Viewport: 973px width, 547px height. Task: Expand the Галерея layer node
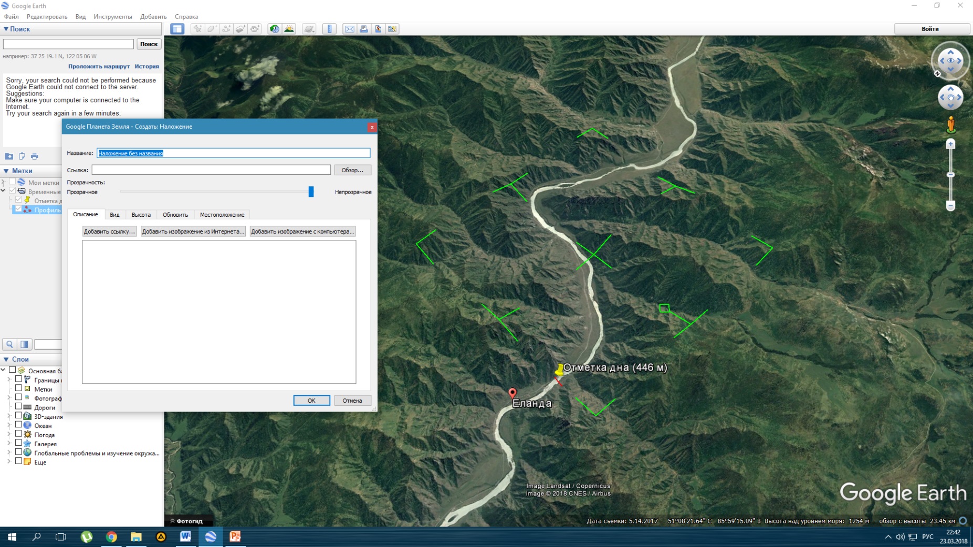coord(9,444)
